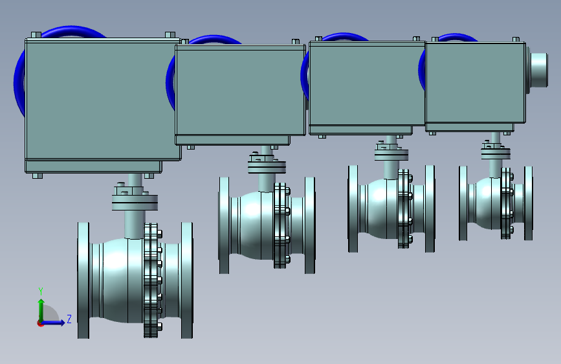Select the spherical body of smallest valve

coord(488,203)
